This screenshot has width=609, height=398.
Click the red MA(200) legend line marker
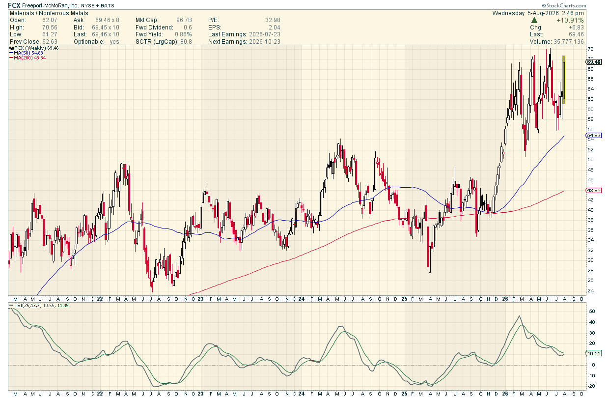(11, 58)
